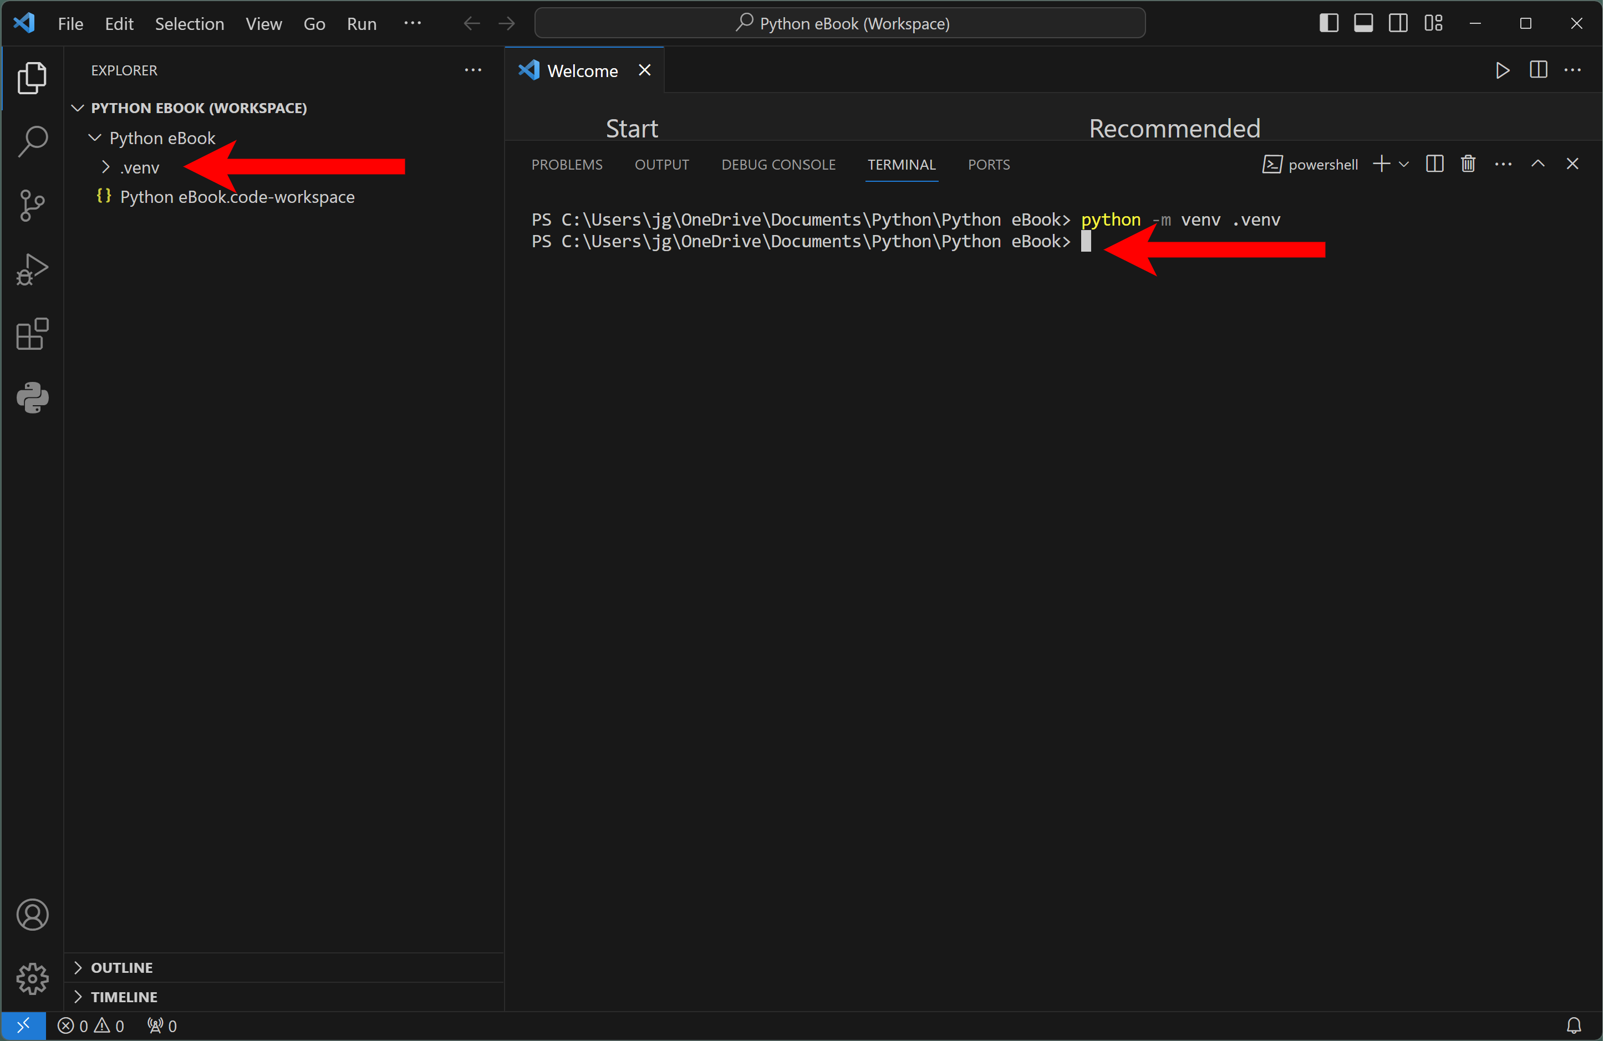This screenshot has height=1041, width=1604.
Task: Open the View menu
Action: 263,24
